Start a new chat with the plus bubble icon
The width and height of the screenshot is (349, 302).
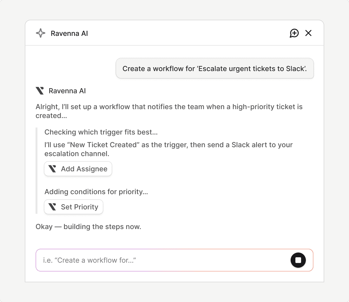click(294, 33)
